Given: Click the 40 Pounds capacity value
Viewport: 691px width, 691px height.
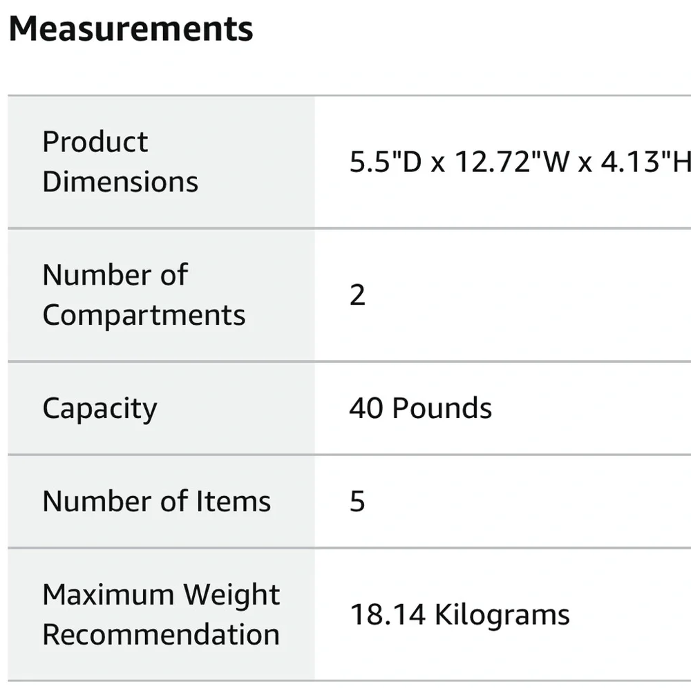Looking at the screenshot, I should (x=420, y=408).
